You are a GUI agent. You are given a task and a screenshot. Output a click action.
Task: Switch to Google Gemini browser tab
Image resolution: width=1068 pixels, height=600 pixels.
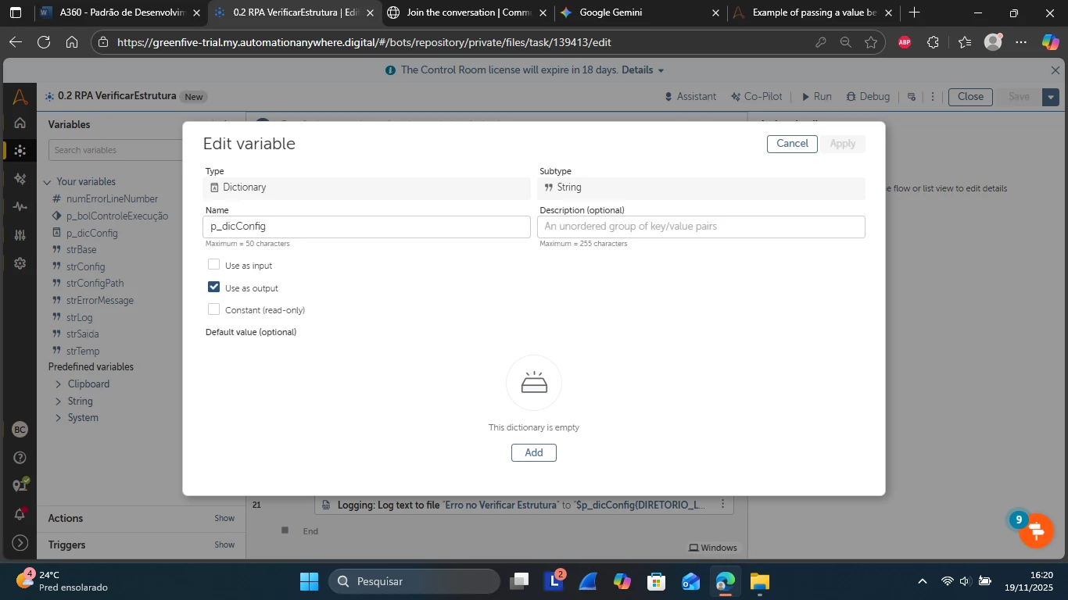point(640,12)
